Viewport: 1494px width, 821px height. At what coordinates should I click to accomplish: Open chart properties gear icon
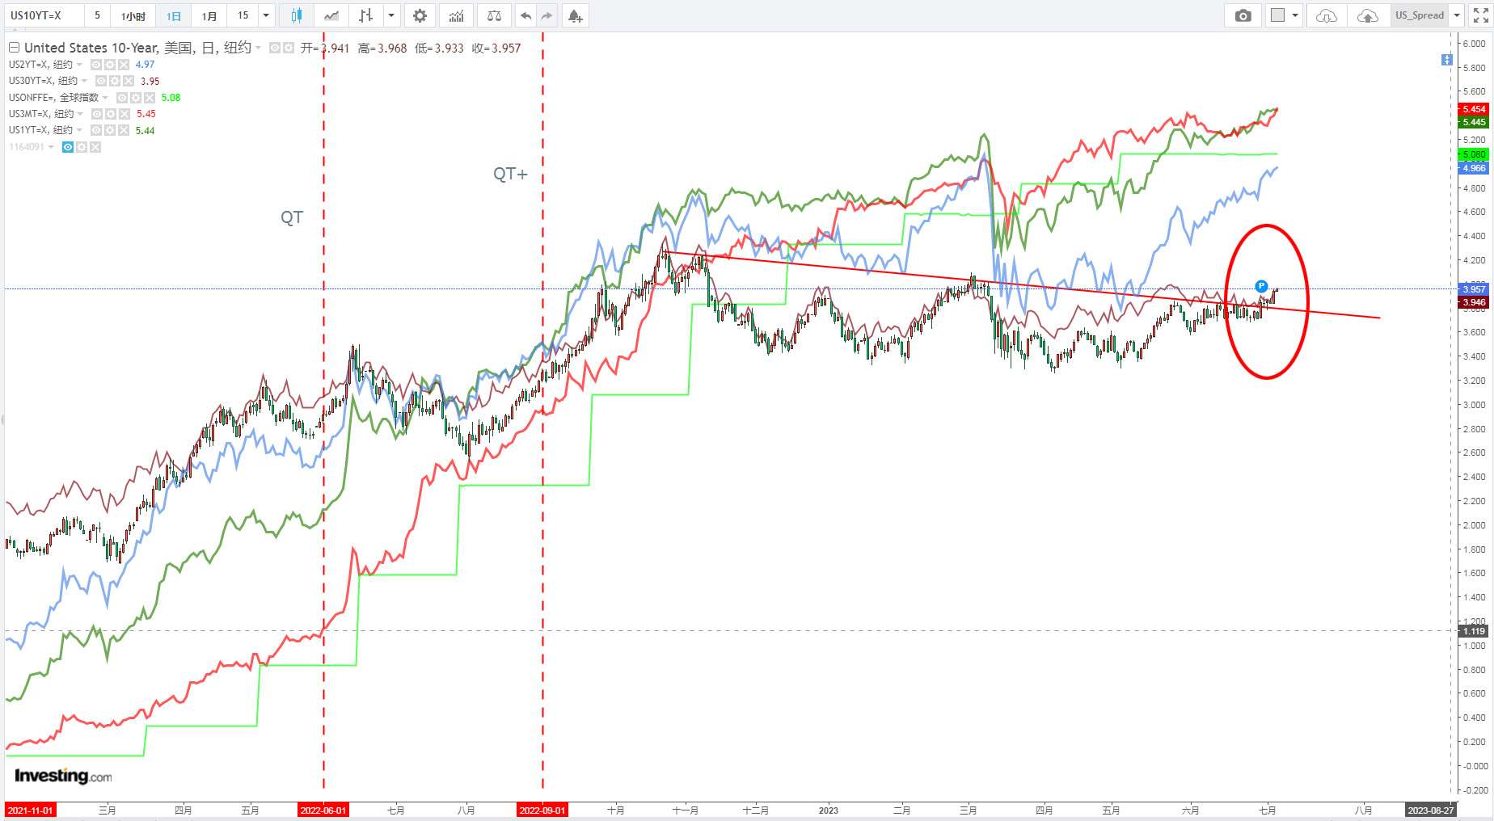point(420,15)
